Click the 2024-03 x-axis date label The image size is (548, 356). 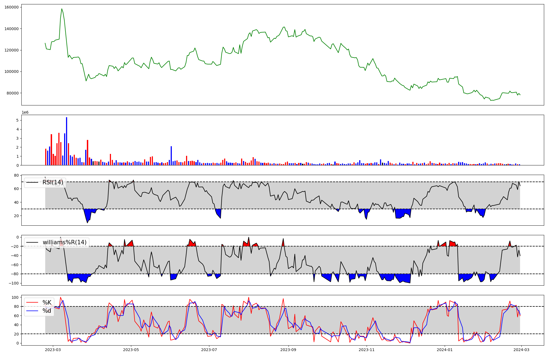pyautogui.click(x=521, y=350)
